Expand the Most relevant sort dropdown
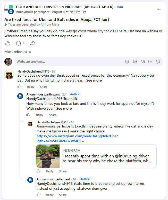 [18, 52]
